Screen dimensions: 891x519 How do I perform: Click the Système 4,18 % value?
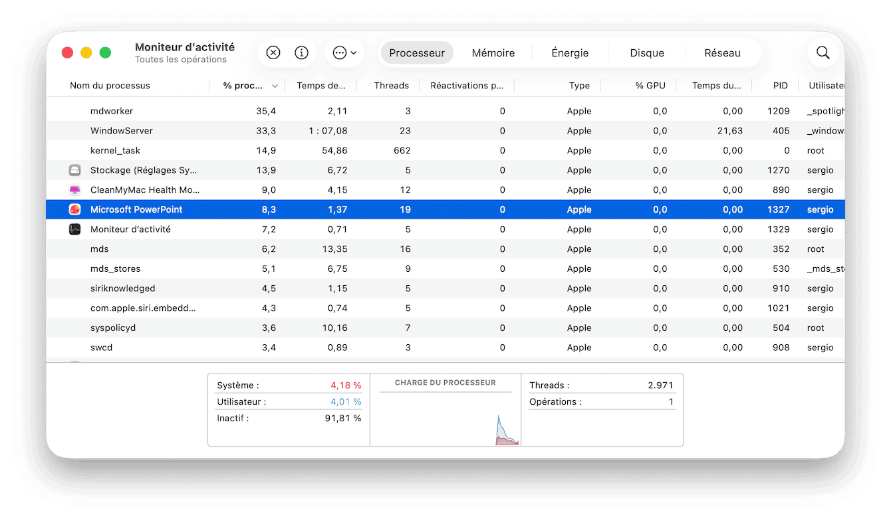click(346, 385)
